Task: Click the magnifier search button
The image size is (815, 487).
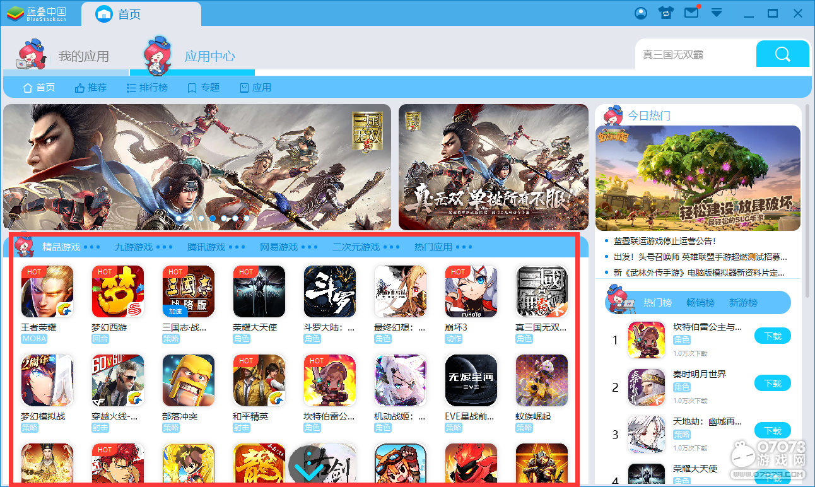Action: point(783,54)
